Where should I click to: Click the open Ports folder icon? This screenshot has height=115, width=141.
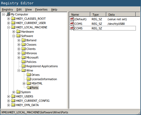(29, 88)
